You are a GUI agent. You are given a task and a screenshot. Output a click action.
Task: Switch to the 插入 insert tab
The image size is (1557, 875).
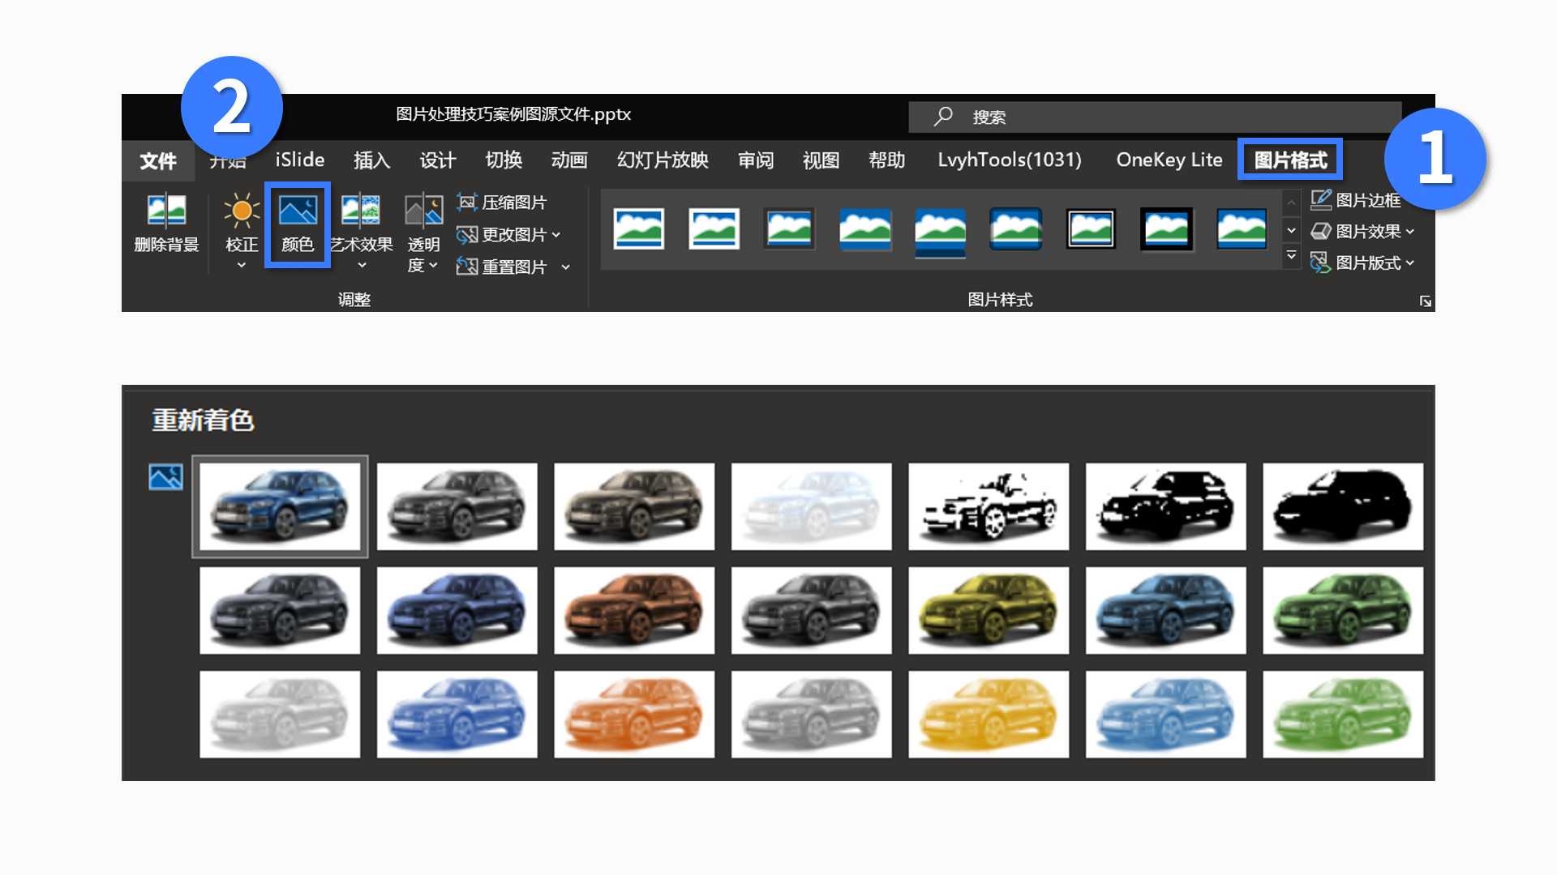[x=371, y=160]
